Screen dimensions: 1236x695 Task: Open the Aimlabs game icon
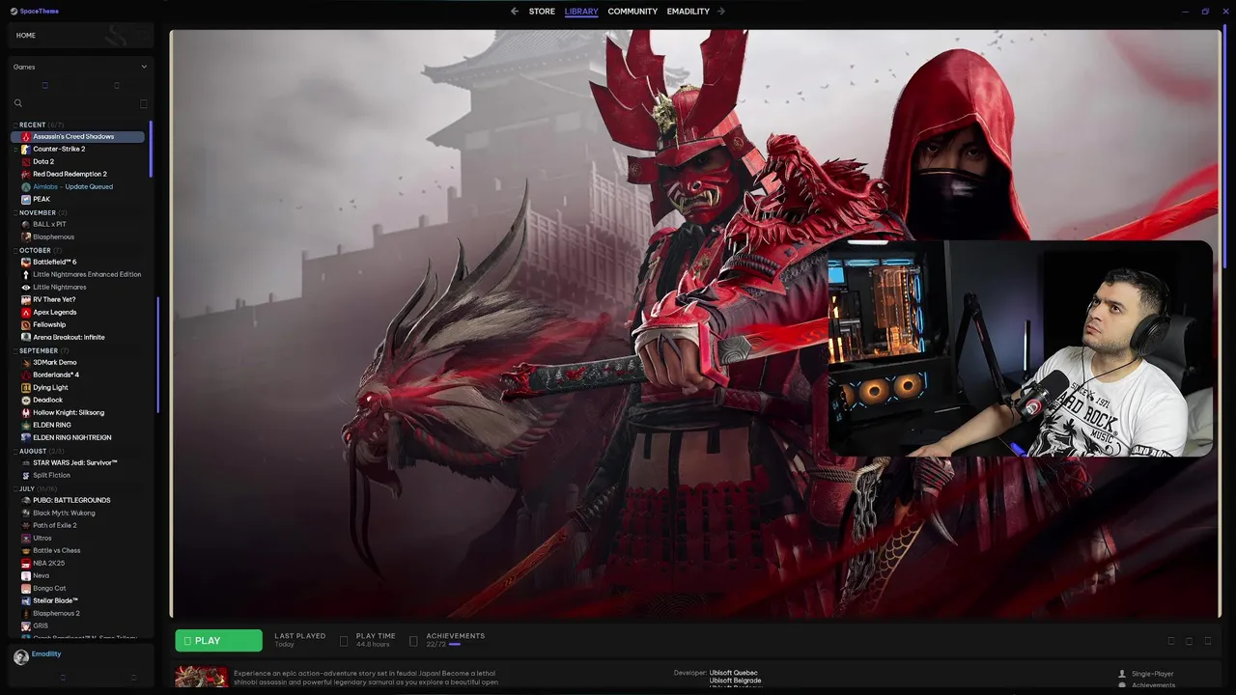[26, 187]
